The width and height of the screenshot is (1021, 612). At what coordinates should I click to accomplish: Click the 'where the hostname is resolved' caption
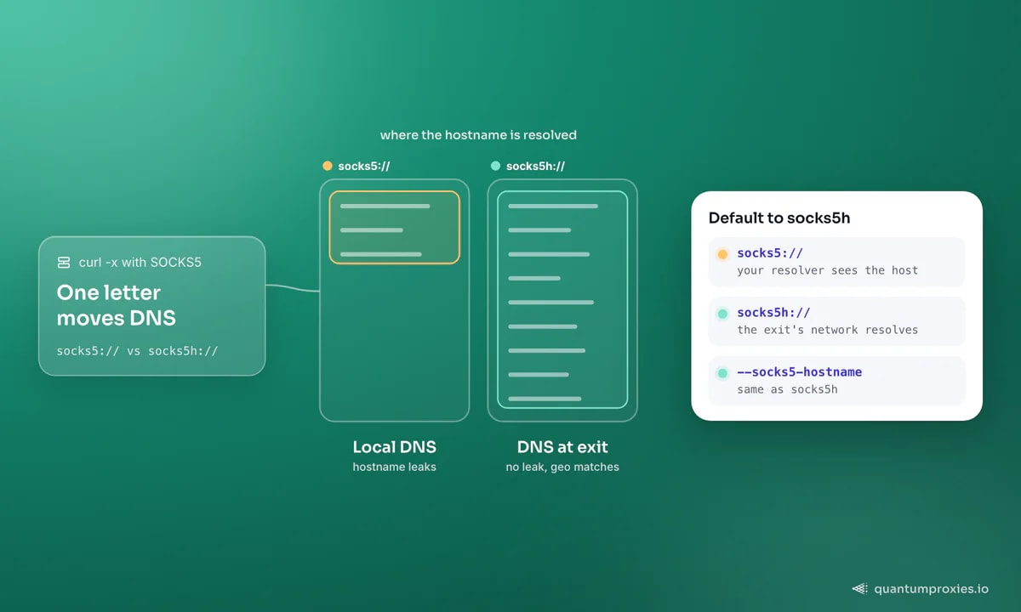pyautogui.click(x=478, y=135)
